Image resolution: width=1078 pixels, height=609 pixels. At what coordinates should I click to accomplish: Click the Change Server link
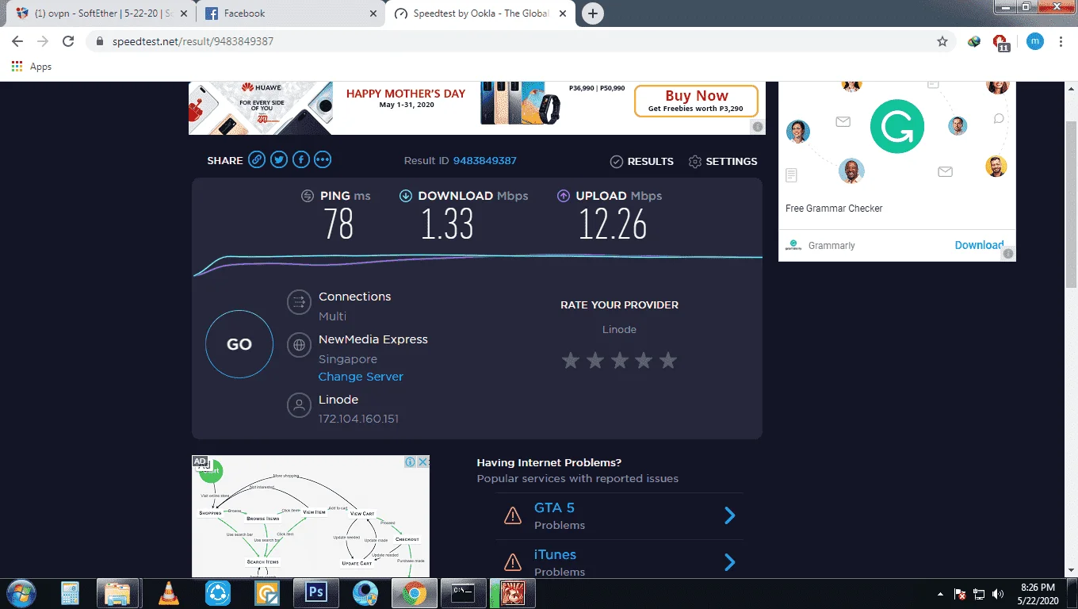pyautogui.click(x=361, y=377)
